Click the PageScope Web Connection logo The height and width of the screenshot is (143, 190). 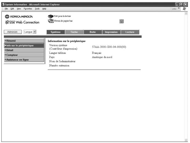pos(22,22)
